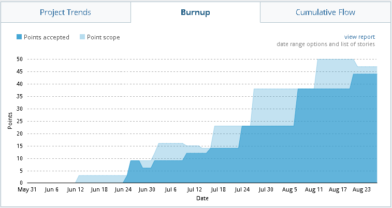Image resolution: width=392 pixels, height=208 pixels.
Task: Click 'date range options and list of stories' text
Action: [326, 44]
